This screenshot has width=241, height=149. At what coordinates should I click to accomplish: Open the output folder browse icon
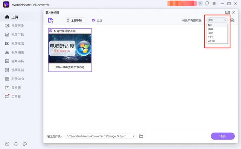[141, 136]
